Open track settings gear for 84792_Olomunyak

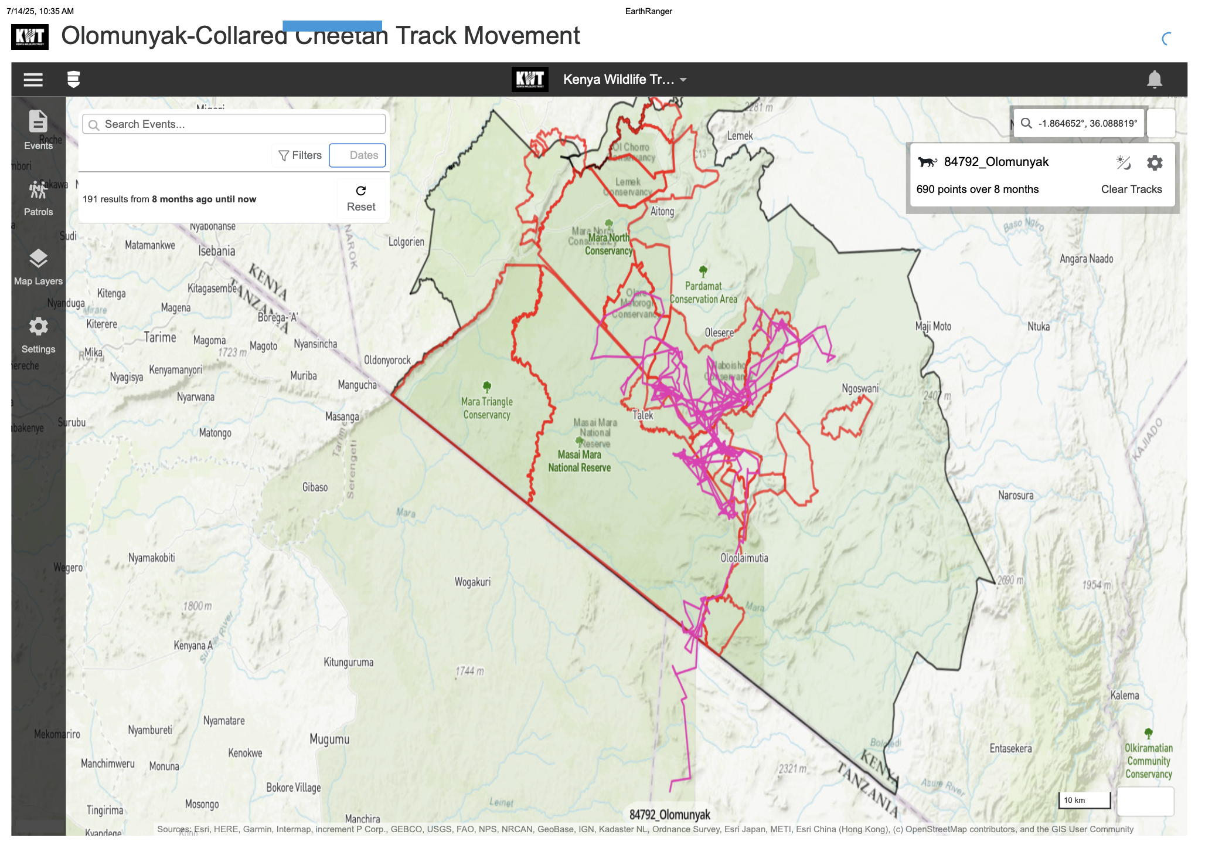pyautogui.click(x=1154, y=162)
